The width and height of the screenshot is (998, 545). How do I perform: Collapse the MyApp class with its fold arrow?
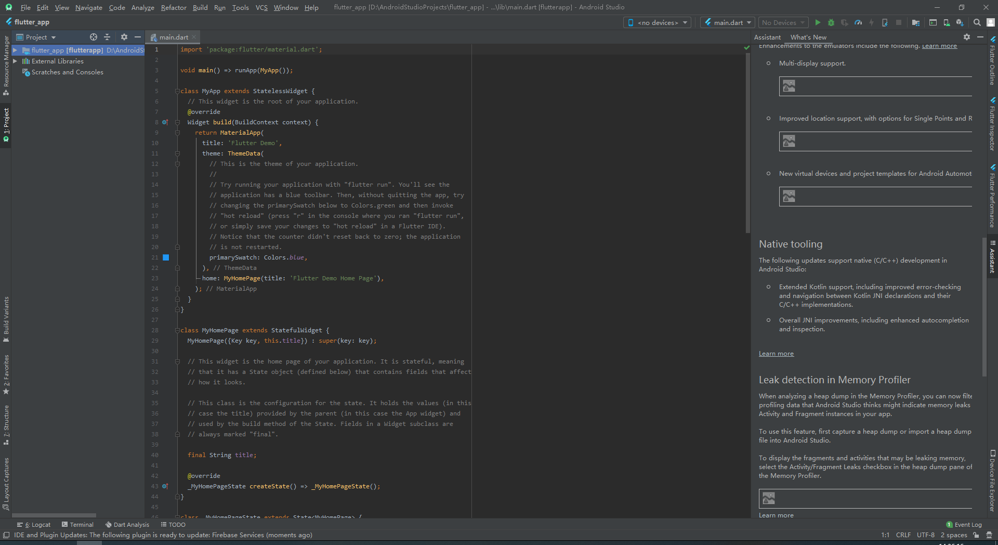(177, 91)
